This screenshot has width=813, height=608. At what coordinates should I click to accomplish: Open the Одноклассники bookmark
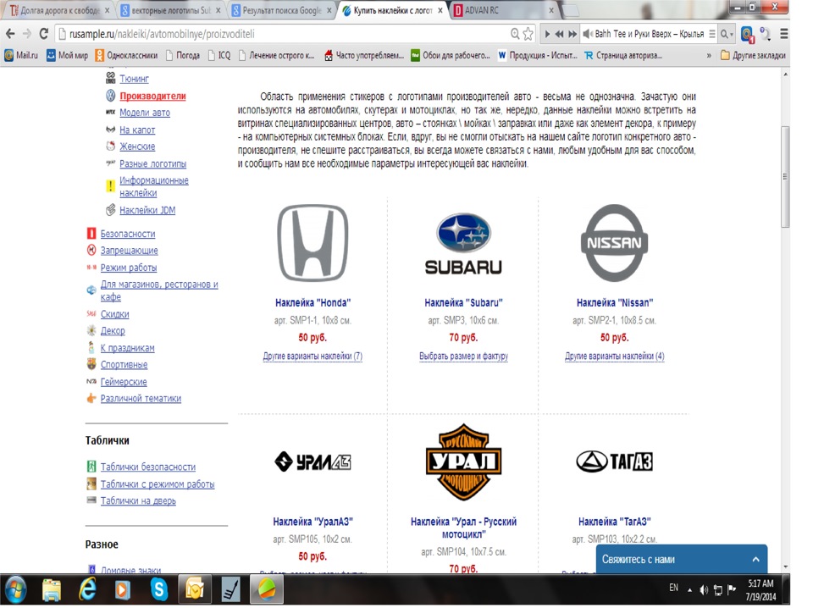126,55
